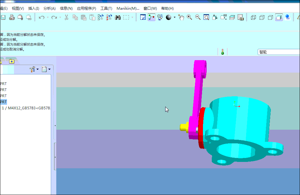This screenshot has height=195, width=300.
Task: Select the M4X12_GB5783 tree item
Action: 26,108
